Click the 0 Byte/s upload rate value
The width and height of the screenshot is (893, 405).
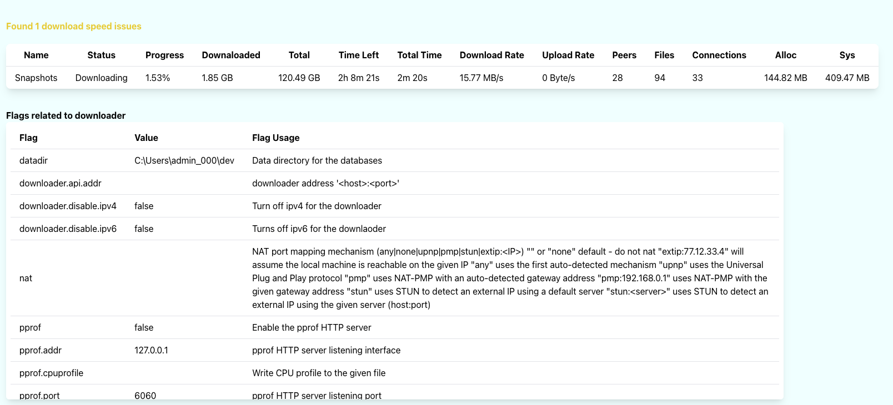(559, 78)
